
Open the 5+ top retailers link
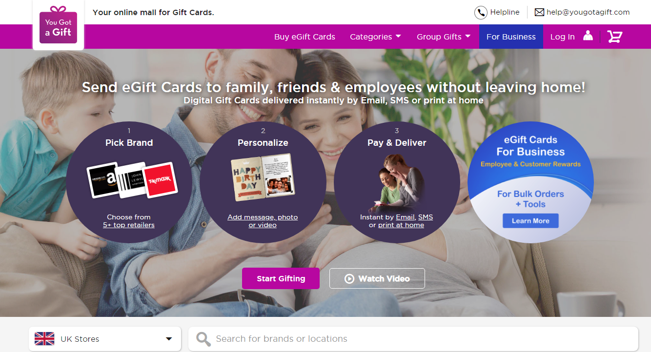point(129,225)
